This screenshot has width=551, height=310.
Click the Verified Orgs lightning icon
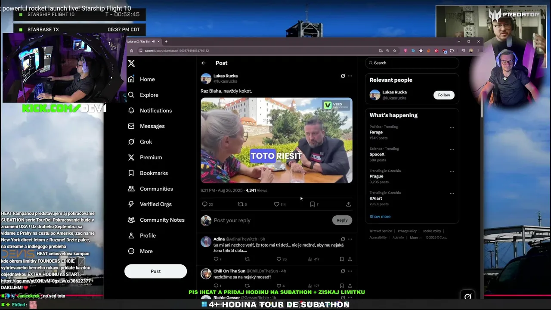pos(131,204)
